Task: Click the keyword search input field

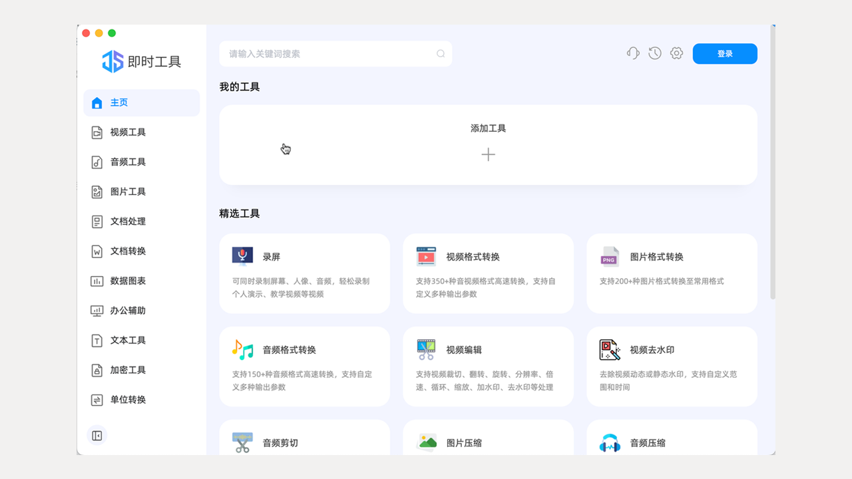Action: point(335,53)
